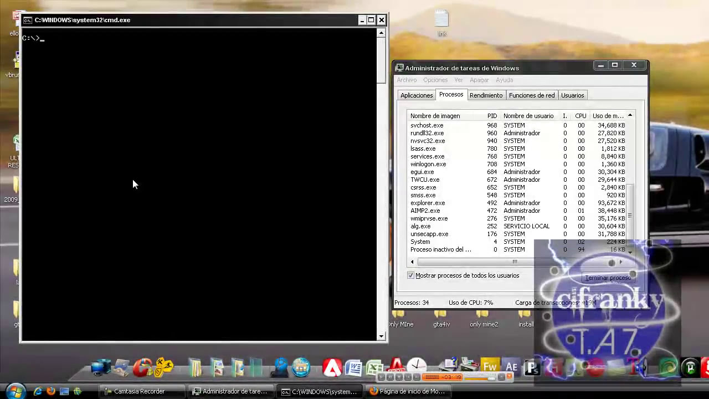Select the rundll32.exe process
Viewport: 709px width, 399px height.
(517, 133)
